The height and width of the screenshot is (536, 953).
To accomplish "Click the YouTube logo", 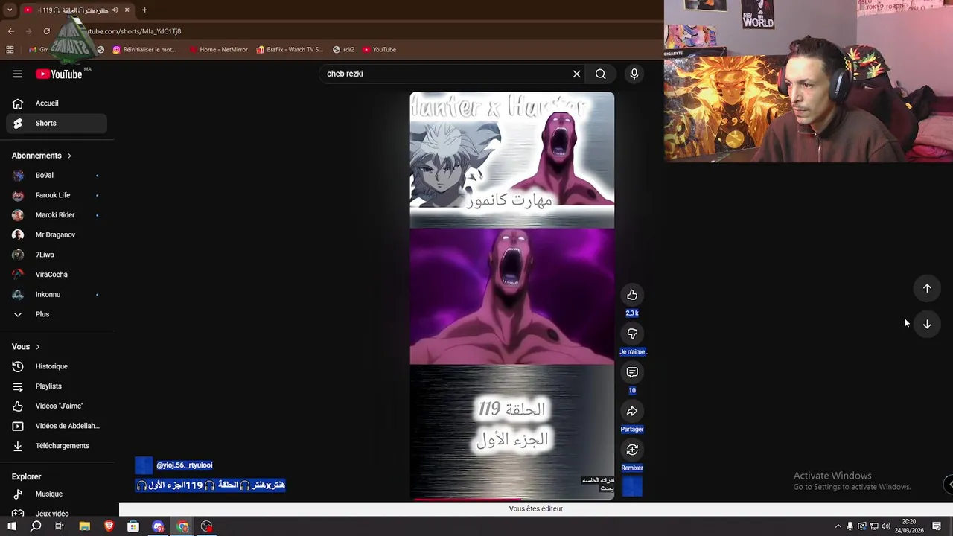I will click(59, 74).
